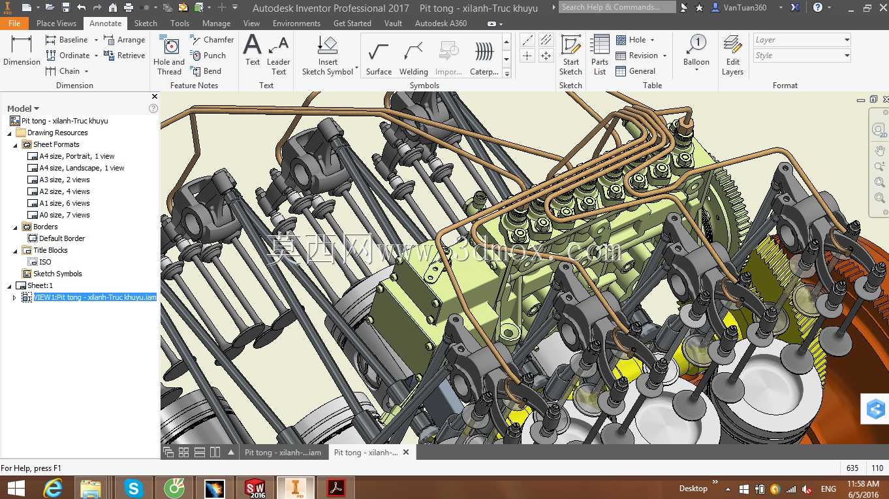Pick the Surface texture symbol

(x=379, y=57)
